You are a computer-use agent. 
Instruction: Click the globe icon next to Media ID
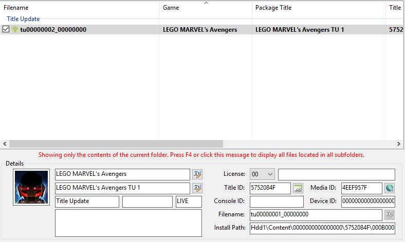pos(390,188)
